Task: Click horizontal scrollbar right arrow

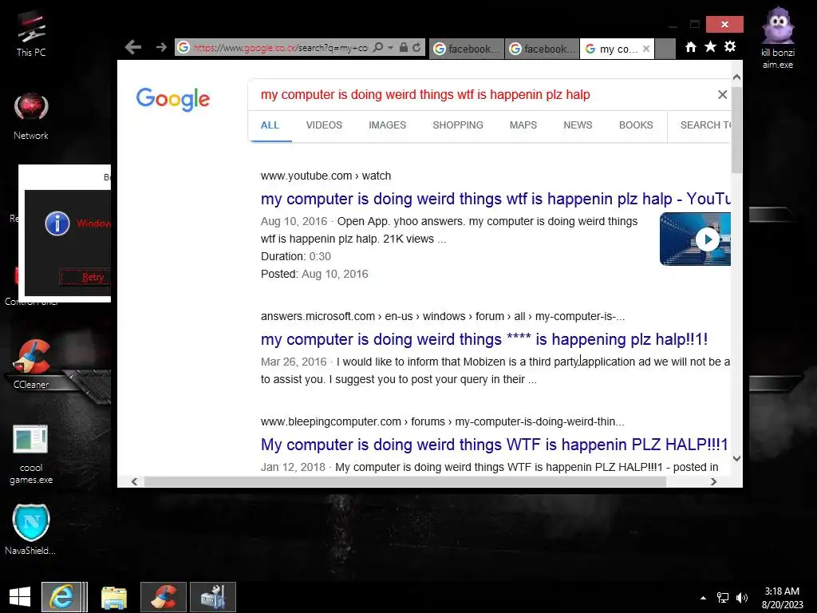Action: 713,481
